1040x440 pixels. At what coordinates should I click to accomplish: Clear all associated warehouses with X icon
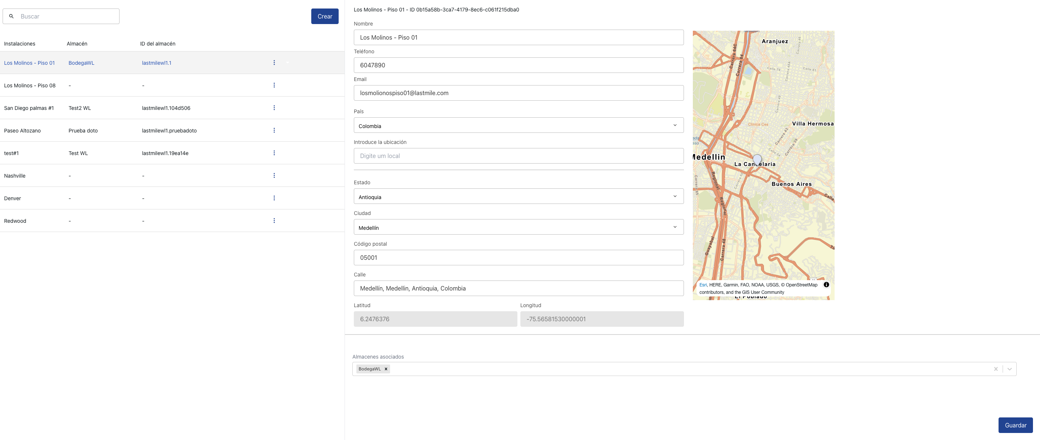[996, 369]
